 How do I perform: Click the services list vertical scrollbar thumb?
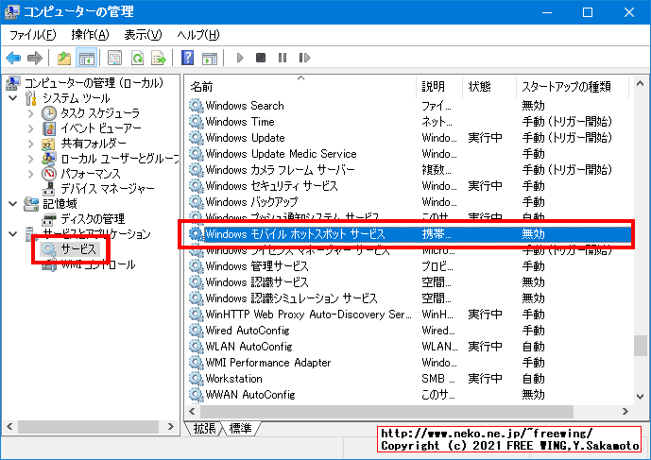pyautogui.click(x=640, y=346)
